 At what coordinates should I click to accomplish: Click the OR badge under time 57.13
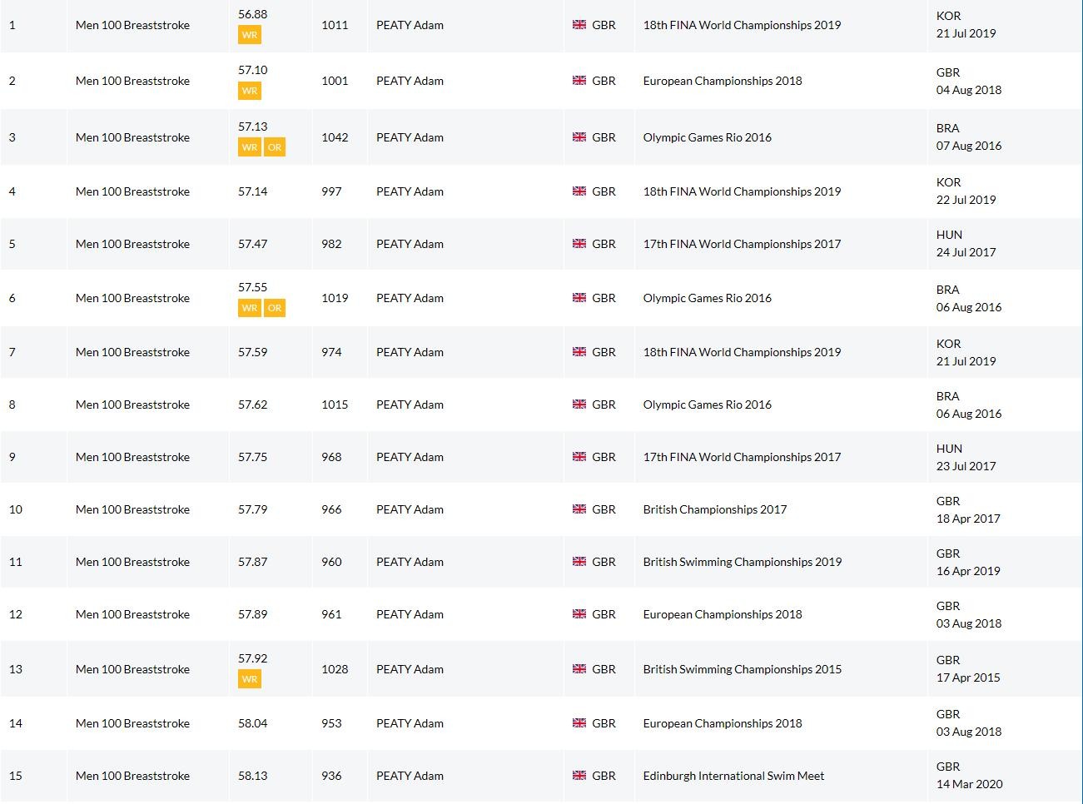[275, 147]
